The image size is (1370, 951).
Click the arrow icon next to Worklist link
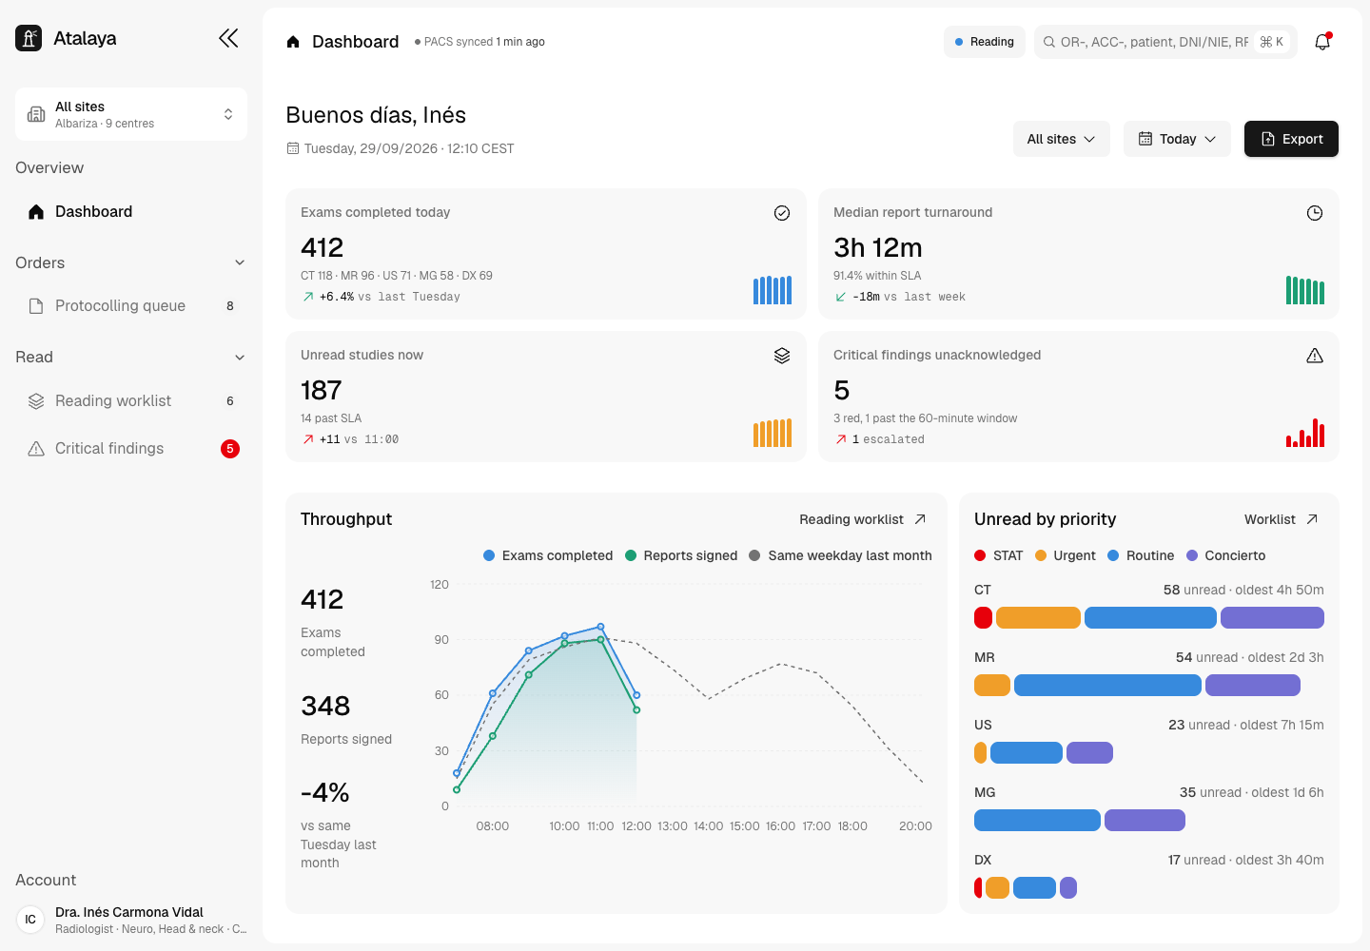click(1312, 519)
